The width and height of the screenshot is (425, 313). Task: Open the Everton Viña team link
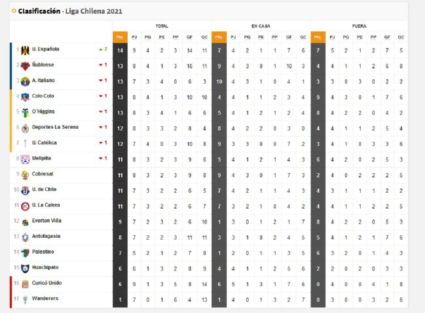[x=47, y=222]
